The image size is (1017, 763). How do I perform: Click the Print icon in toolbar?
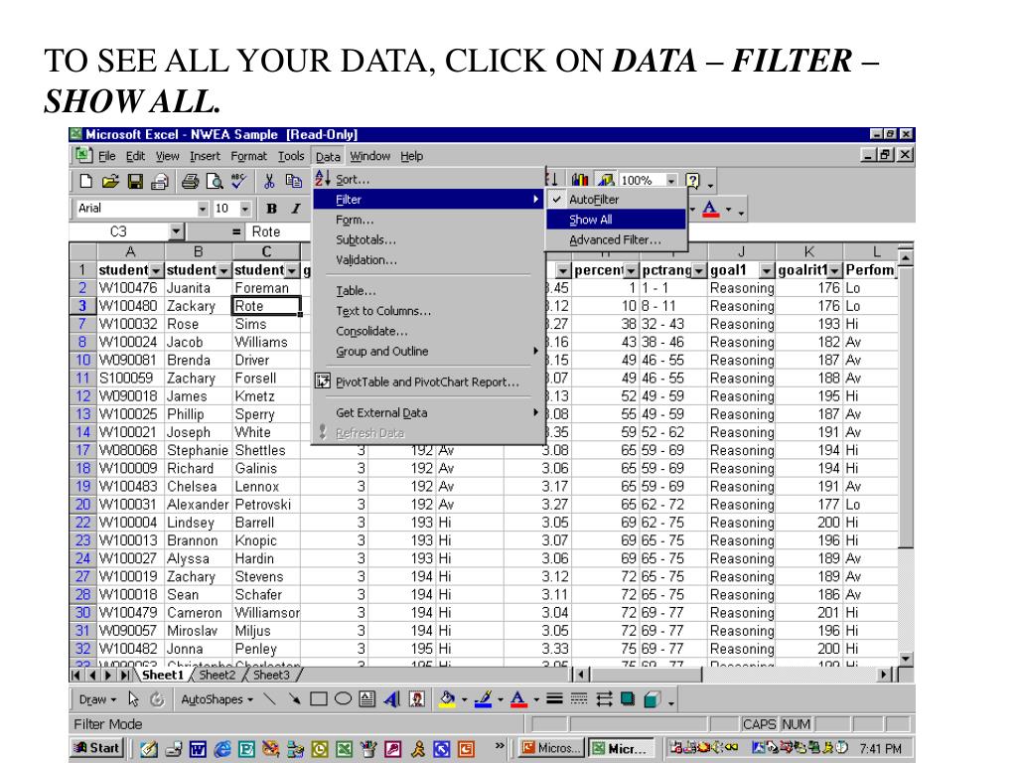(x=190, y=181)
